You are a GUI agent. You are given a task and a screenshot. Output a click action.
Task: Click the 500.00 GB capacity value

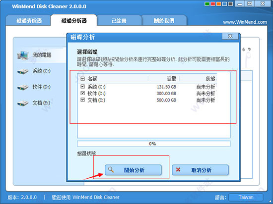pyautogui.click(x=166, y=100)
